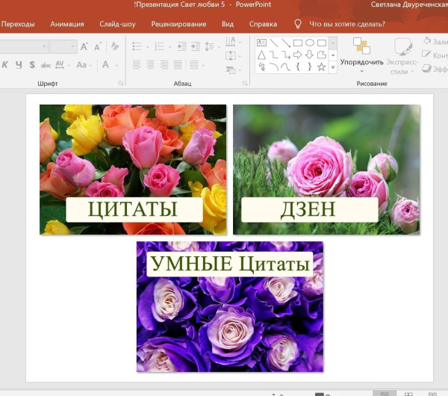Screen dimensions: 448x396
Task: Select the arc shape
Action: [x=274, y=67]
